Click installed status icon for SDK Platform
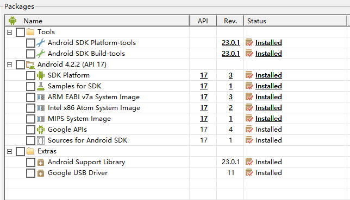 click(249, 75)
